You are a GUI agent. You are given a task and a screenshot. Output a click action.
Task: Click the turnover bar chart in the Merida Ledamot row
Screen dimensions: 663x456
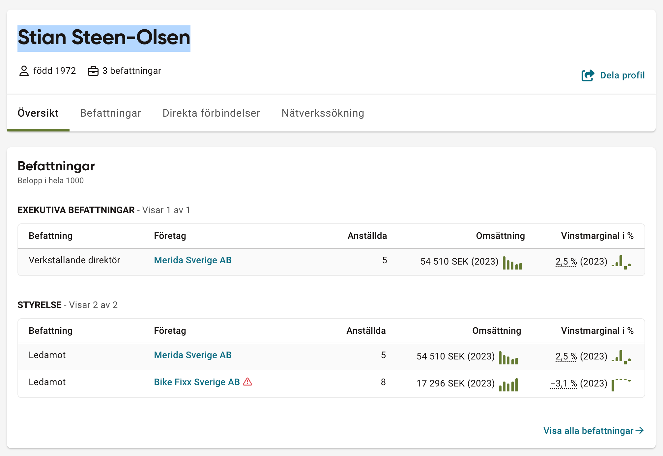pos(508,357)
